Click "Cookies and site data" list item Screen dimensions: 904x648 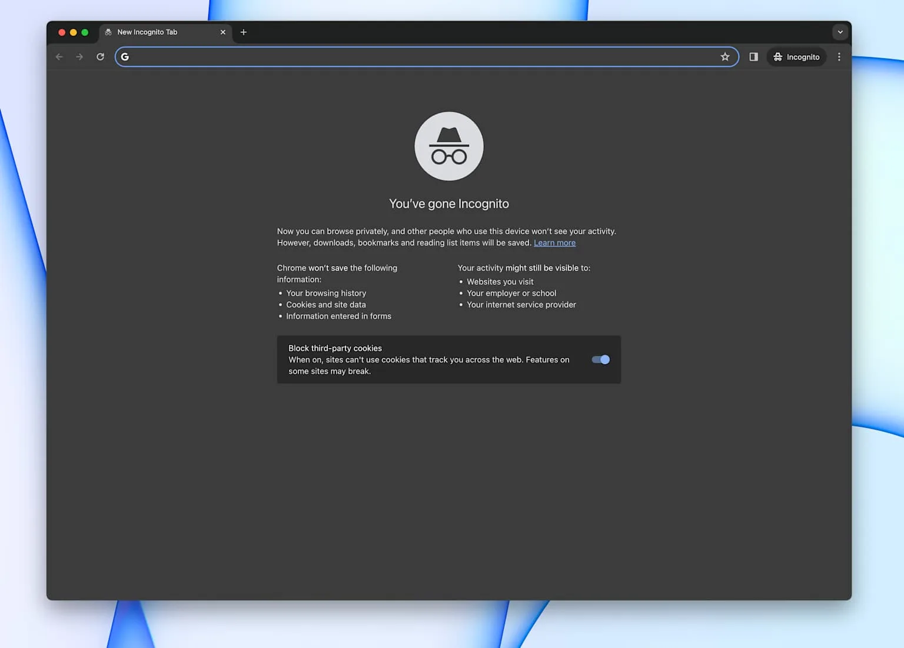pos(326,304)
